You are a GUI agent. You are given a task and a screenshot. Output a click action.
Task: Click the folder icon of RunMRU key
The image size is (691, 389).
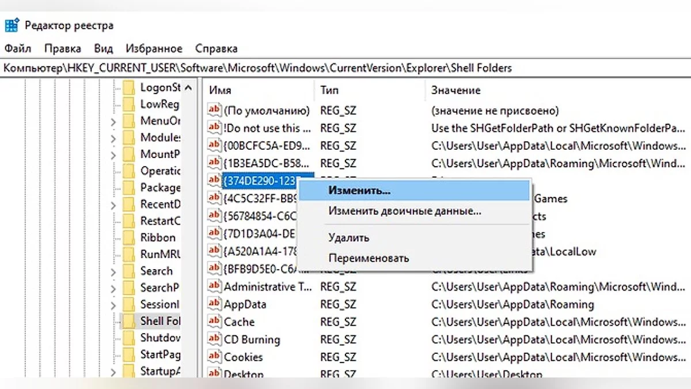[x=128, y=254]
